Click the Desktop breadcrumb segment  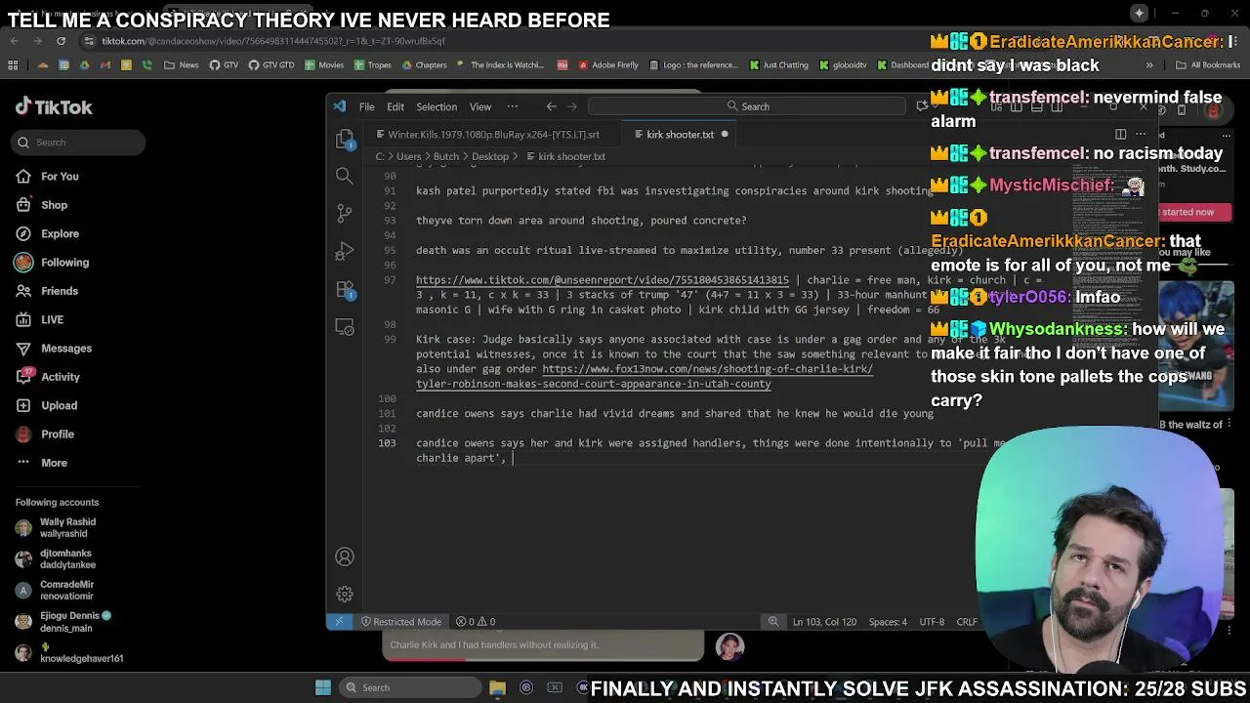point(490,156)
